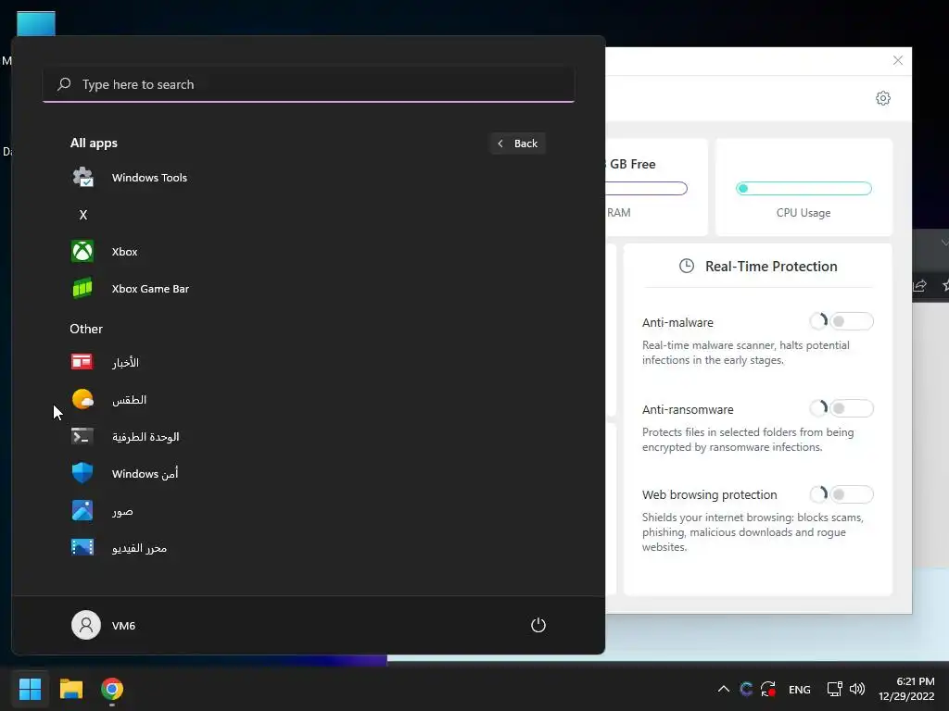949x711 pixels.
Task: Open the الأخبار news app
Action: (125, 362)
